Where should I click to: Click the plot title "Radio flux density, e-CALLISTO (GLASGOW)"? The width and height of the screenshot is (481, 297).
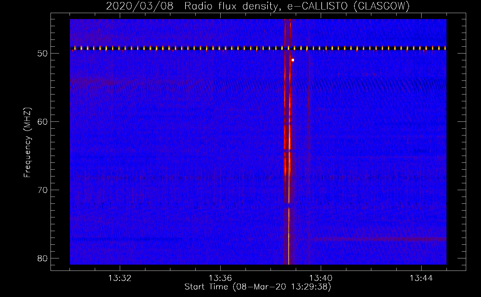pos(297,6)
